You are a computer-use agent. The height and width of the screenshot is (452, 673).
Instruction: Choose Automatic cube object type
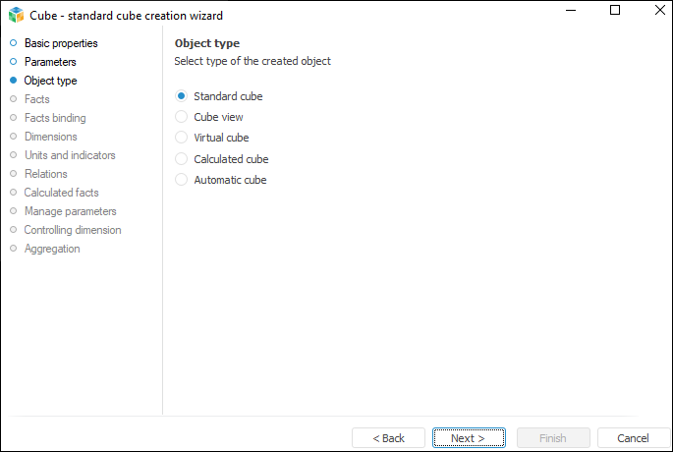coord(181,180)
